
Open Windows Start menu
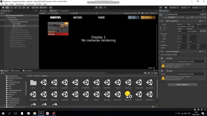3,113
